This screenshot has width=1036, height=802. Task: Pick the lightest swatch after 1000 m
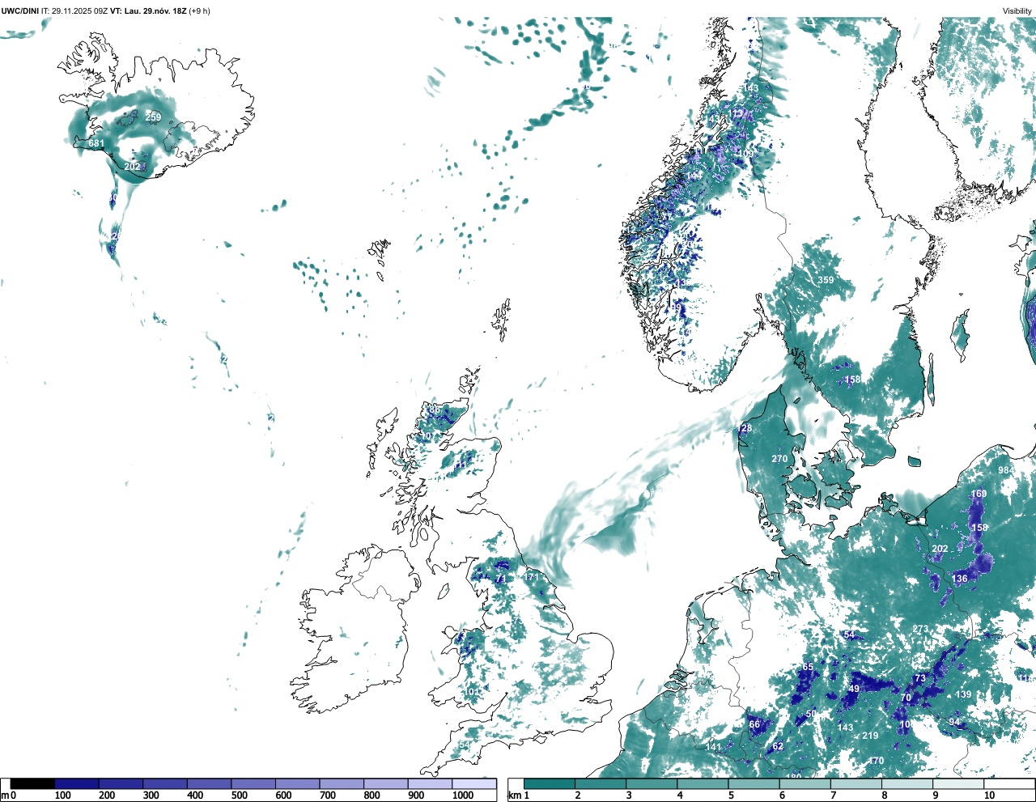click(473, 783)
